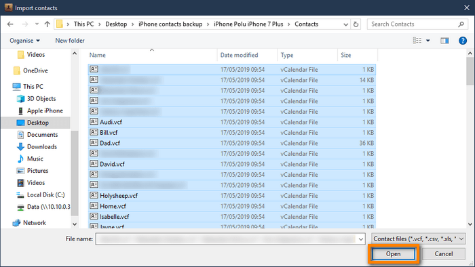Click the David.vcf contact card icon
The height and width of the screenshot is (267, 475).
pyautogui.click(x=94, y=164)
